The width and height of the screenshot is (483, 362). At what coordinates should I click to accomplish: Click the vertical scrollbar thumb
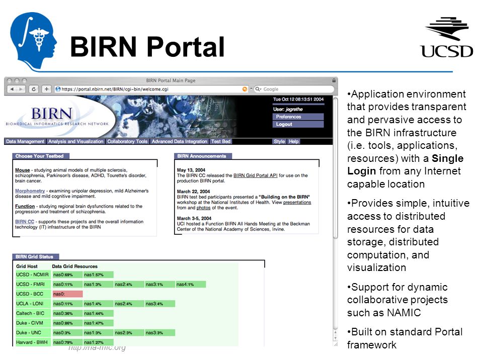tap(336, 168)
